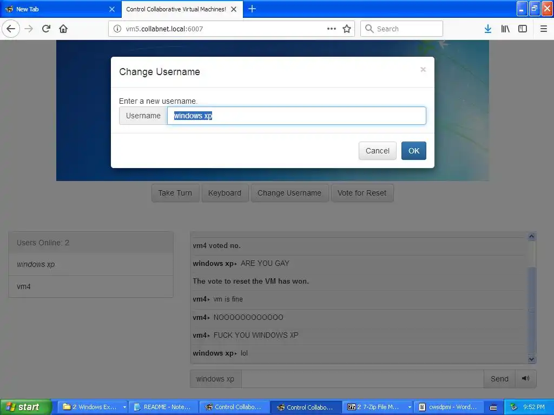Viewport: 554px width, 415px height.
Task: Click chat line 'vm is fine'
Action: [x=228, y=299]
